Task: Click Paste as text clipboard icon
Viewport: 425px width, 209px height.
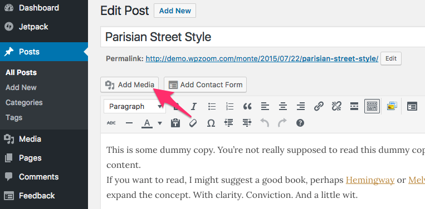Action: [x=175, y=123]
